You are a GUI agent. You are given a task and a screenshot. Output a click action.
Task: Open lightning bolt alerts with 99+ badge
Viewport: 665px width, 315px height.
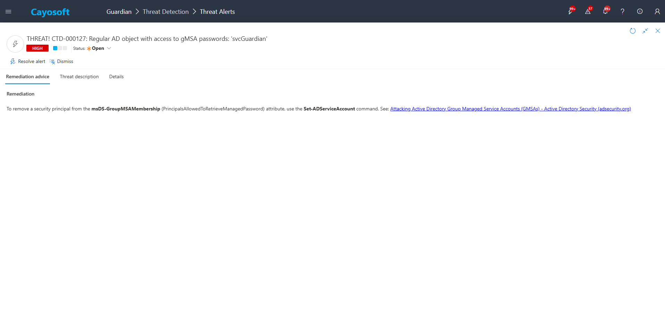570,11
